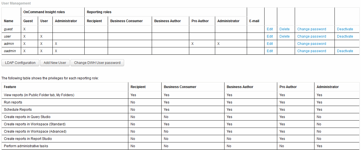Delete the account named user
Screen dimensions: 361x150
click(x=284, y=36)
